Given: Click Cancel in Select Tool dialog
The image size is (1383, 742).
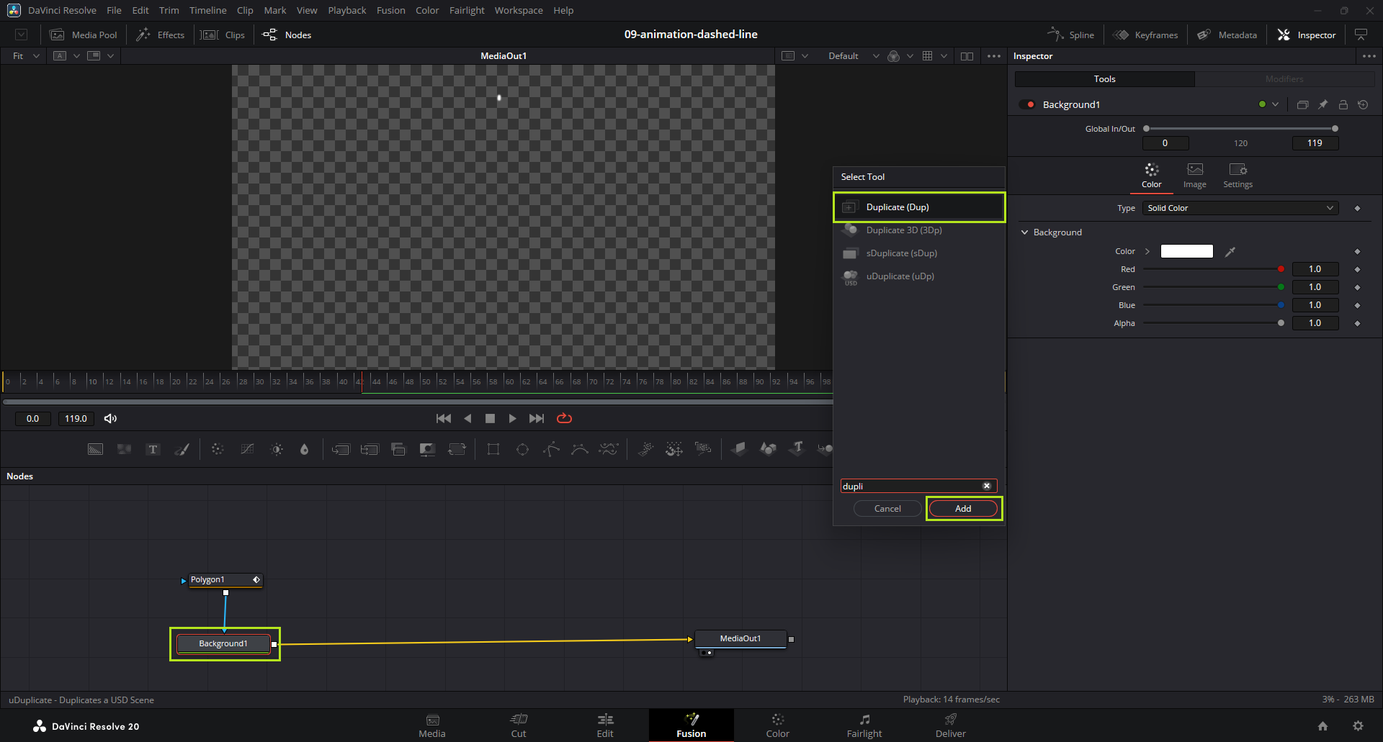Looking at the screenshot, I should click(x=887, y=509).
